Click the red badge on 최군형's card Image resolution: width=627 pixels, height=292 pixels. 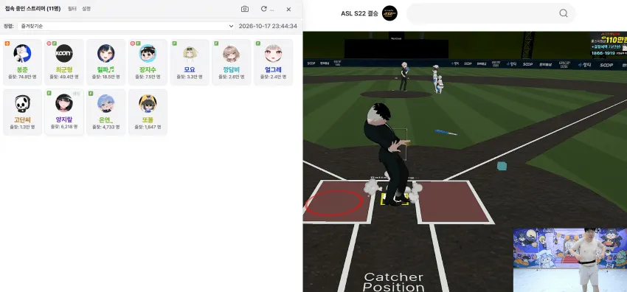[49, 44]
